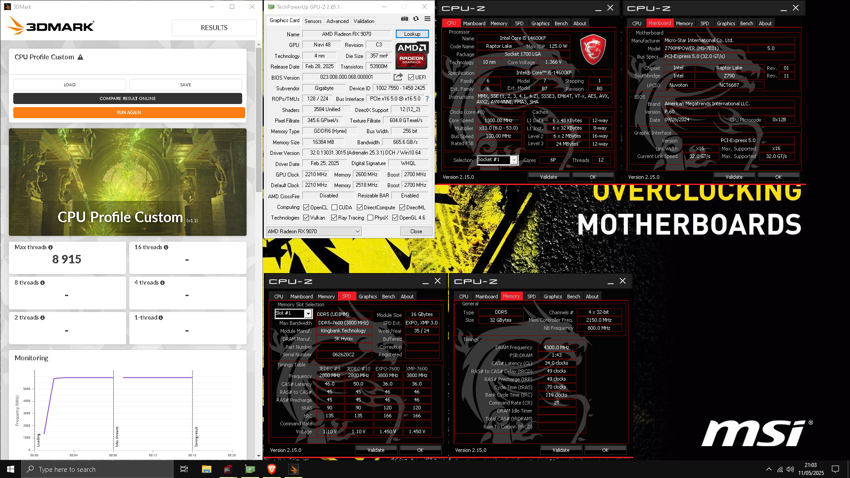
Task: Click the 3DMark logo
Action: click(50, 26)
